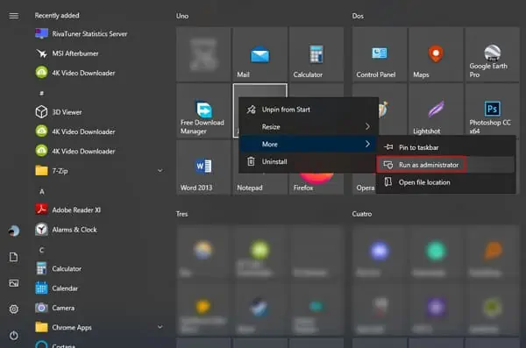
Task: Click the # letter group header
Action: click(x=41, y=93)
